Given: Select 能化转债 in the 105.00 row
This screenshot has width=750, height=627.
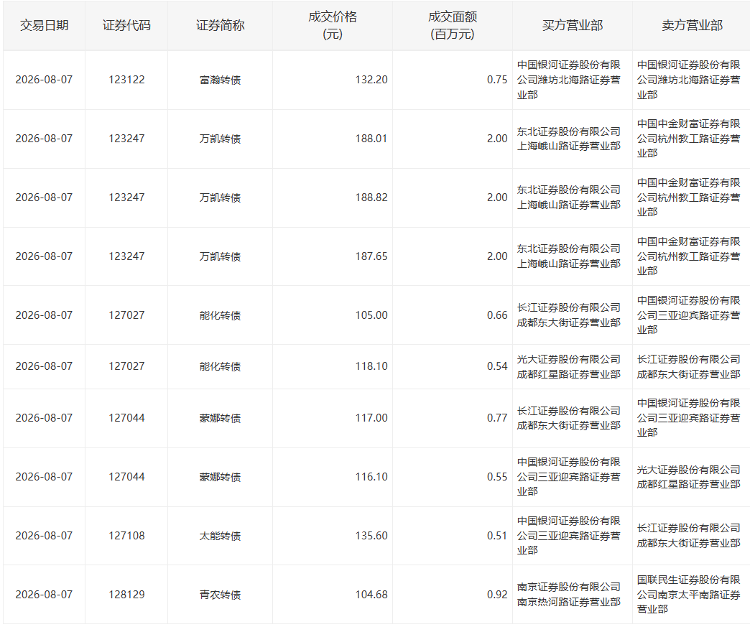Looking at the screenshot, I should (220, 315).
